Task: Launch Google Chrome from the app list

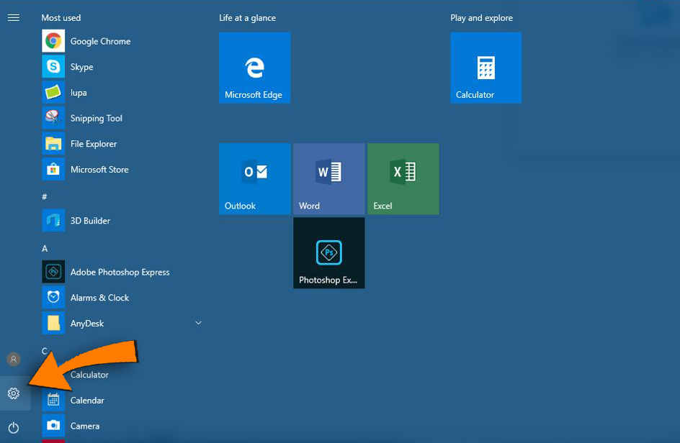Action: 53,41
